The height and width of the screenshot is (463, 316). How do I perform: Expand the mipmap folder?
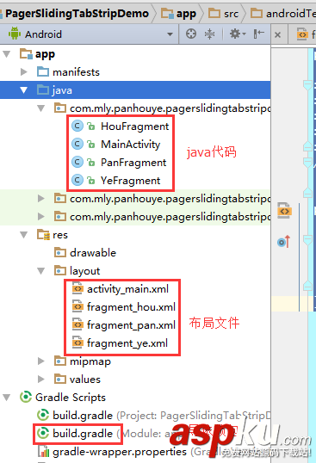41,361
